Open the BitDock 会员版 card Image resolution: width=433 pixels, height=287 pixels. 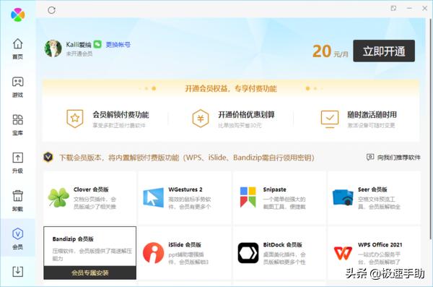[x=279, y=253]
